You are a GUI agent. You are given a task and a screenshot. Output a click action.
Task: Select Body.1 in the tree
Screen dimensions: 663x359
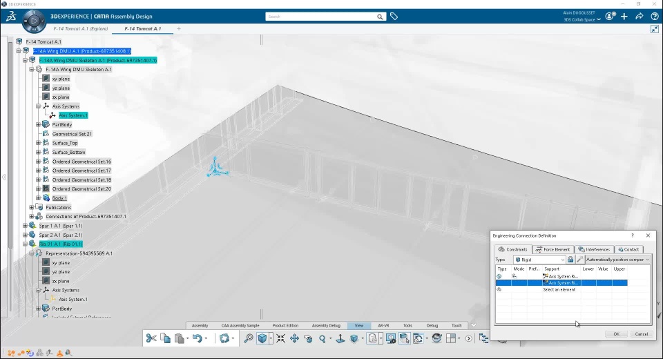click(x=59, y=198)
